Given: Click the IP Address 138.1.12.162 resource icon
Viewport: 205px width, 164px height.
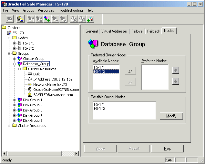Looking at the screenshot, I should tap(30, 79).
